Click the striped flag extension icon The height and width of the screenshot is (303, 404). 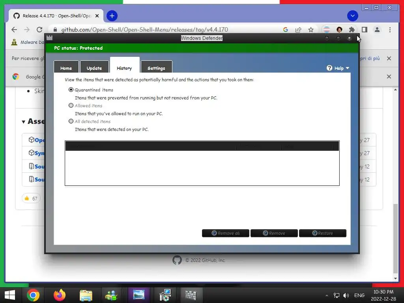326,30
